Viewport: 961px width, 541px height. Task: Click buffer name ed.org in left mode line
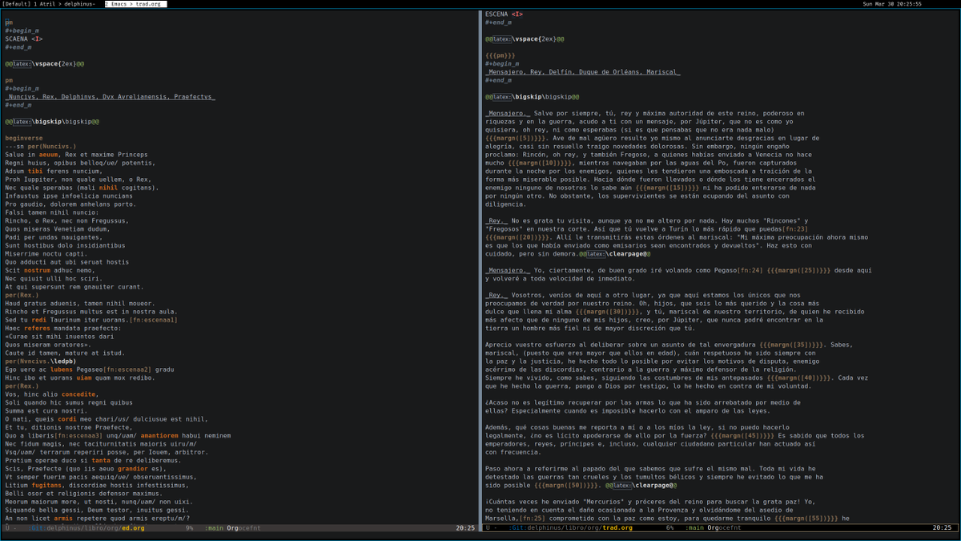coord(132,528)
